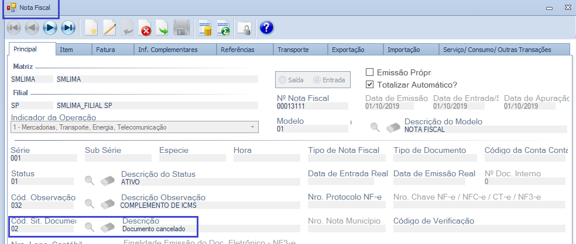Click the padlock icon in toolbar
Image resolution: width=576 pixels, height=244 pixels.
[244, 28]
